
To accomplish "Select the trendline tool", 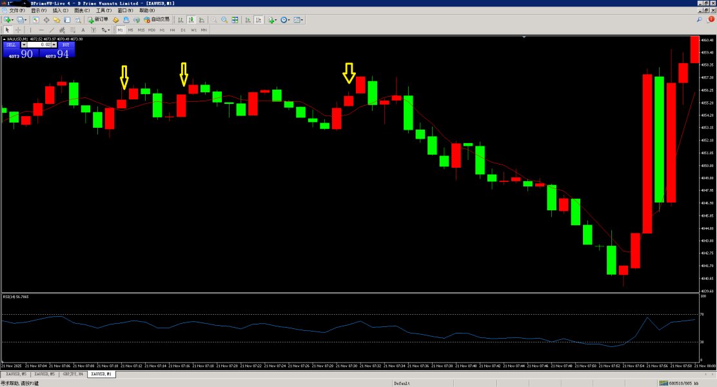I will (52, 30).
